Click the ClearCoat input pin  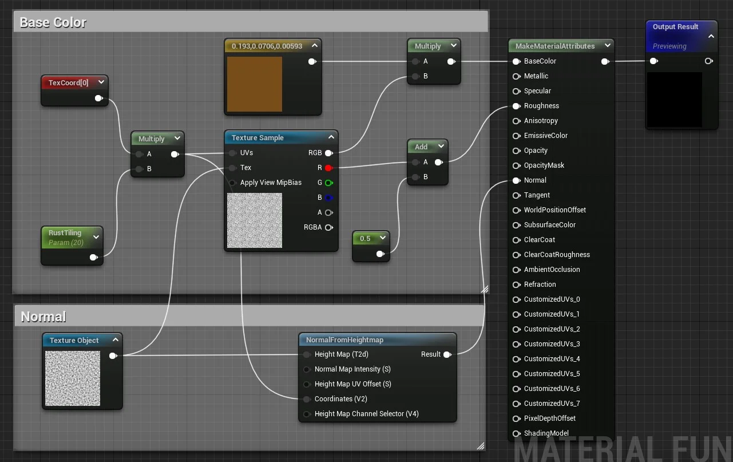tap(516, 240)
